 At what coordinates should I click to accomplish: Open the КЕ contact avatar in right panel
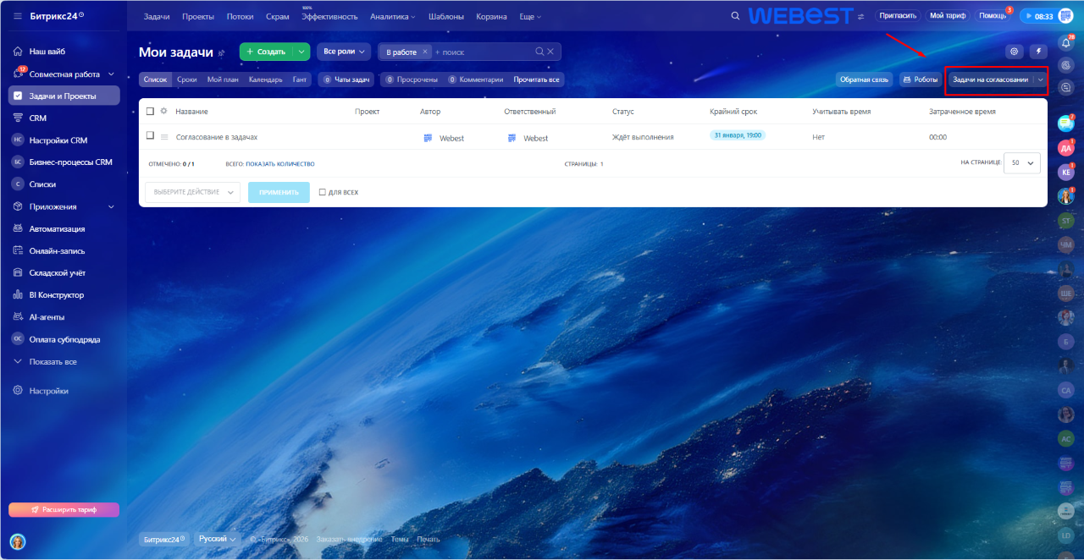(x=1066, y=172)
